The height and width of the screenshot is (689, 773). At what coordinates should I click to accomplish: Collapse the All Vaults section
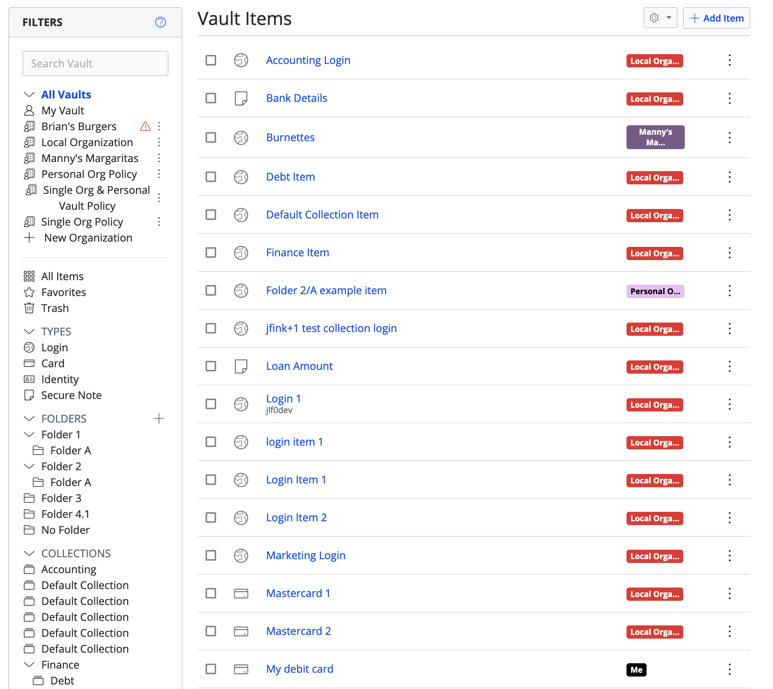29,95
